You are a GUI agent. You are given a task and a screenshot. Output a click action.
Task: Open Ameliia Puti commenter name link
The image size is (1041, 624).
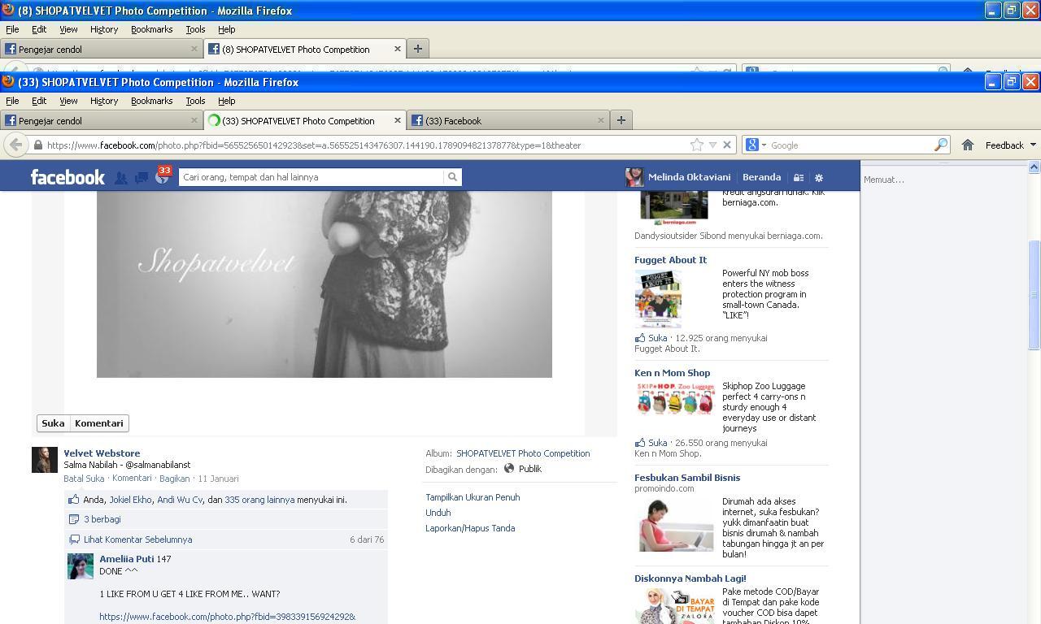[127, 559]
